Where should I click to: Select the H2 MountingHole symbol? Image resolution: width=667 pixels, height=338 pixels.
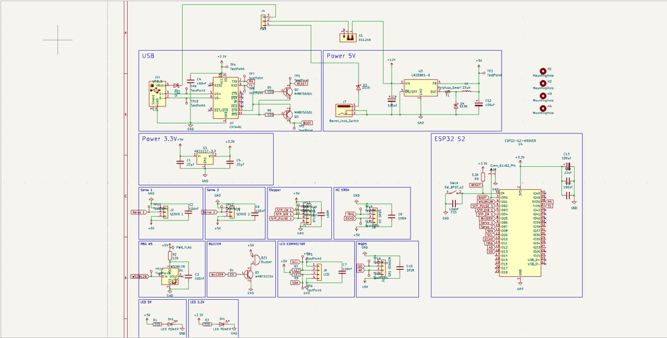[543, 84]
